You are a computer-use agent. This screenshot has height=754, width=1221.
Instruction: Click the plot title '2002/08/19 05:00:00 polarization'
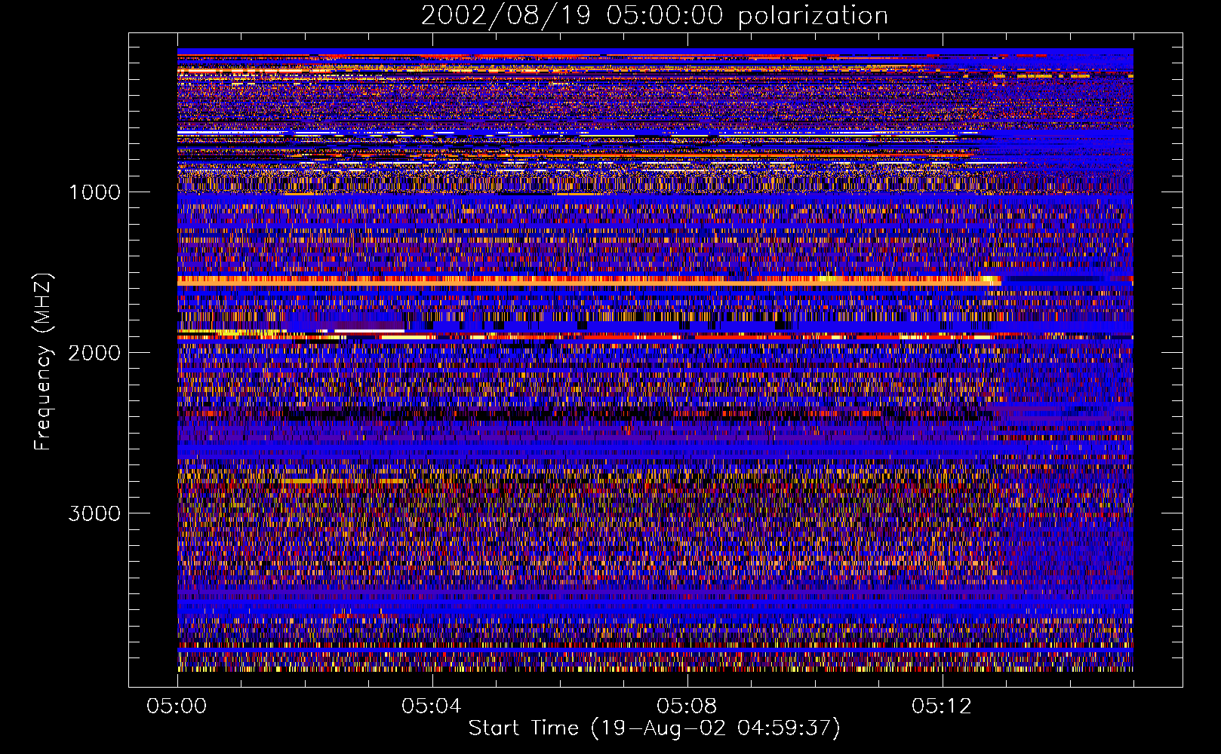654,16
